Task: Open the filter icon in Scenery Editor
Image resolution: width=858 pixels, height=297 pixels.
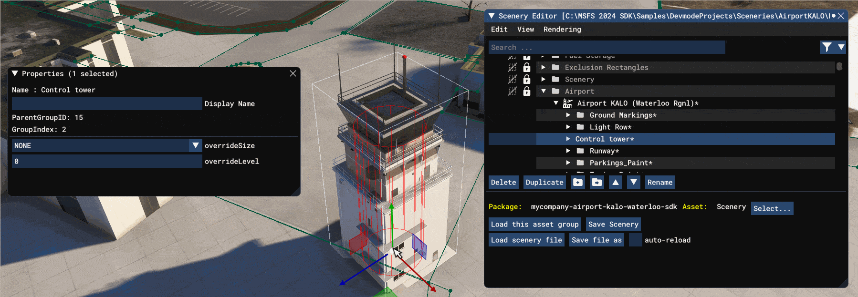Action: (827, 47)
